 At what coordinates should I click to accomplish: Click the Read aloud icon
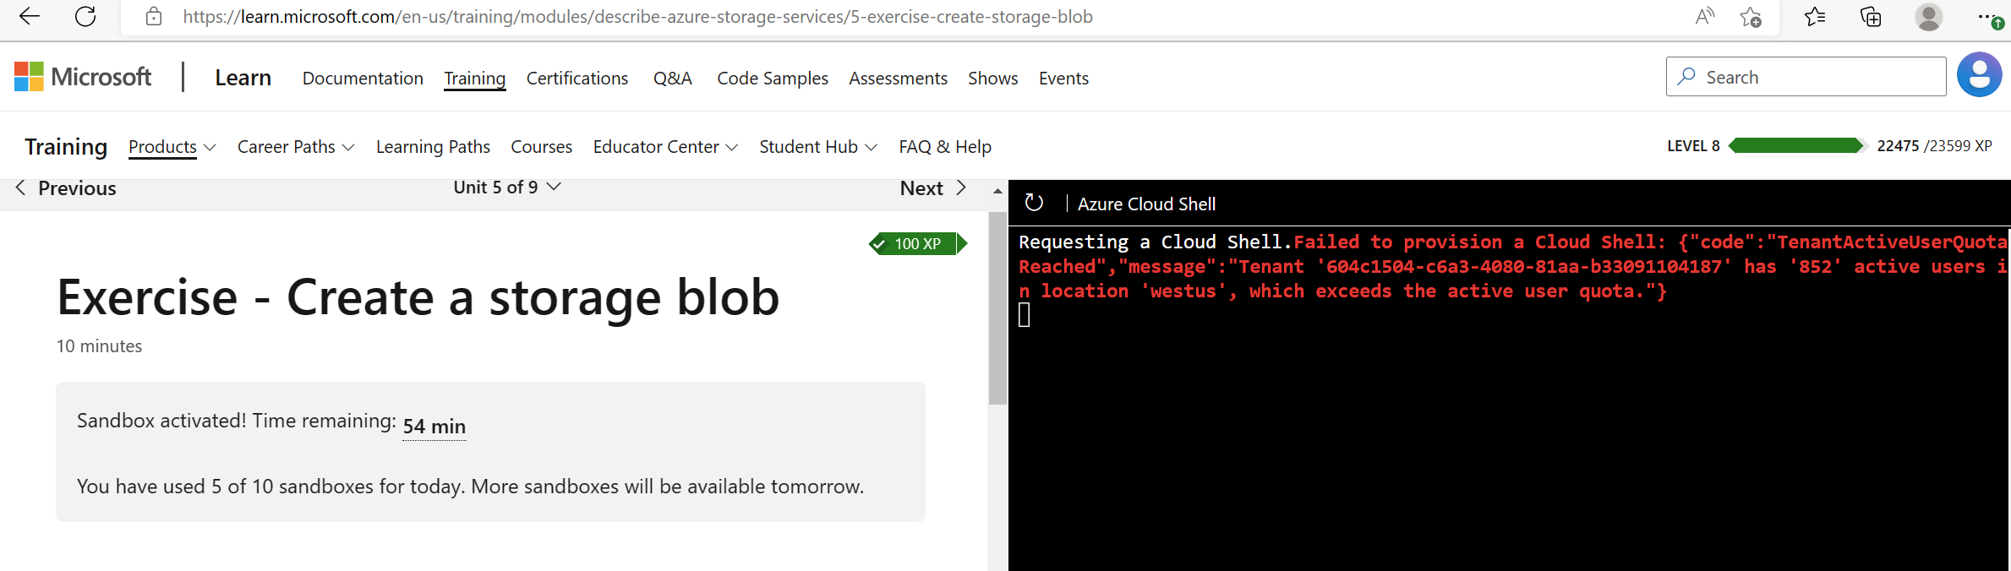tap(1705, 17)
